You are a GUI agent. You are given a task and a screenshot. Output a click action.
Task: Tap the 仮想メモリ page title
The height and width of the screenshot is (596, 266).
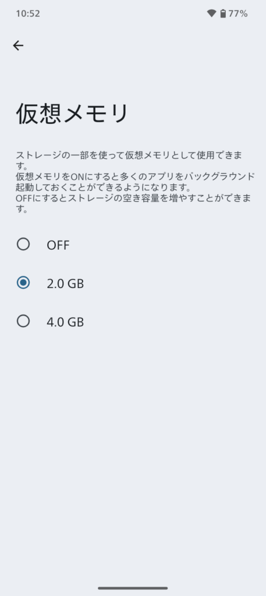[72, 113]
